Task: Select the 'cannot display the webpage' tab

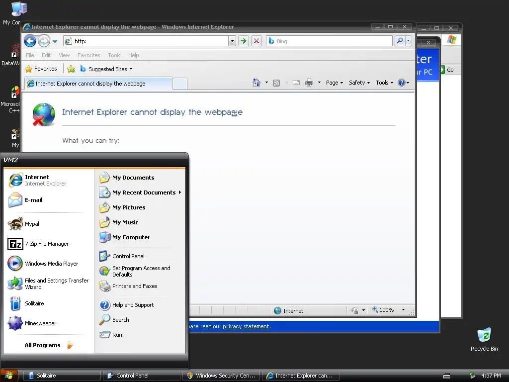Action: 98,84
